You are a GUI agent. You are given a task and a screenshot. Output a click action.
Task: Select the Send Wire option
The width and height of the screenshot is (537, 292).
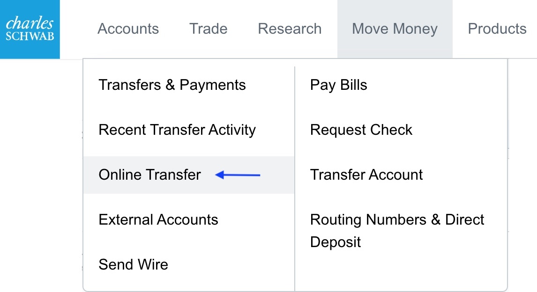pyautogui.click(x=133, y=265)
